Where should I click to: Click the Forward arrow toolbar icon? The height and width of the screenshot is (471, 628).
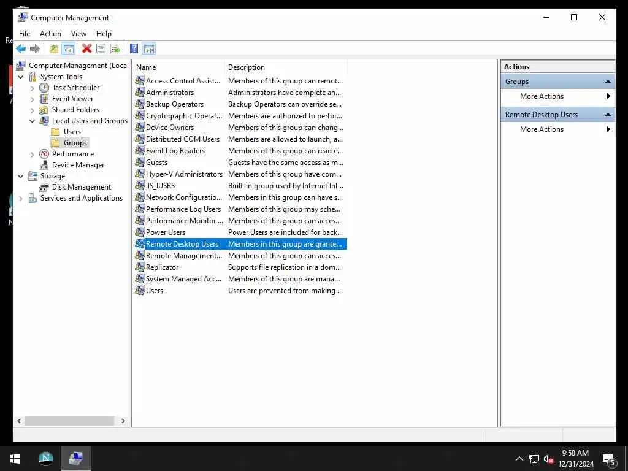tap(35, 49)
